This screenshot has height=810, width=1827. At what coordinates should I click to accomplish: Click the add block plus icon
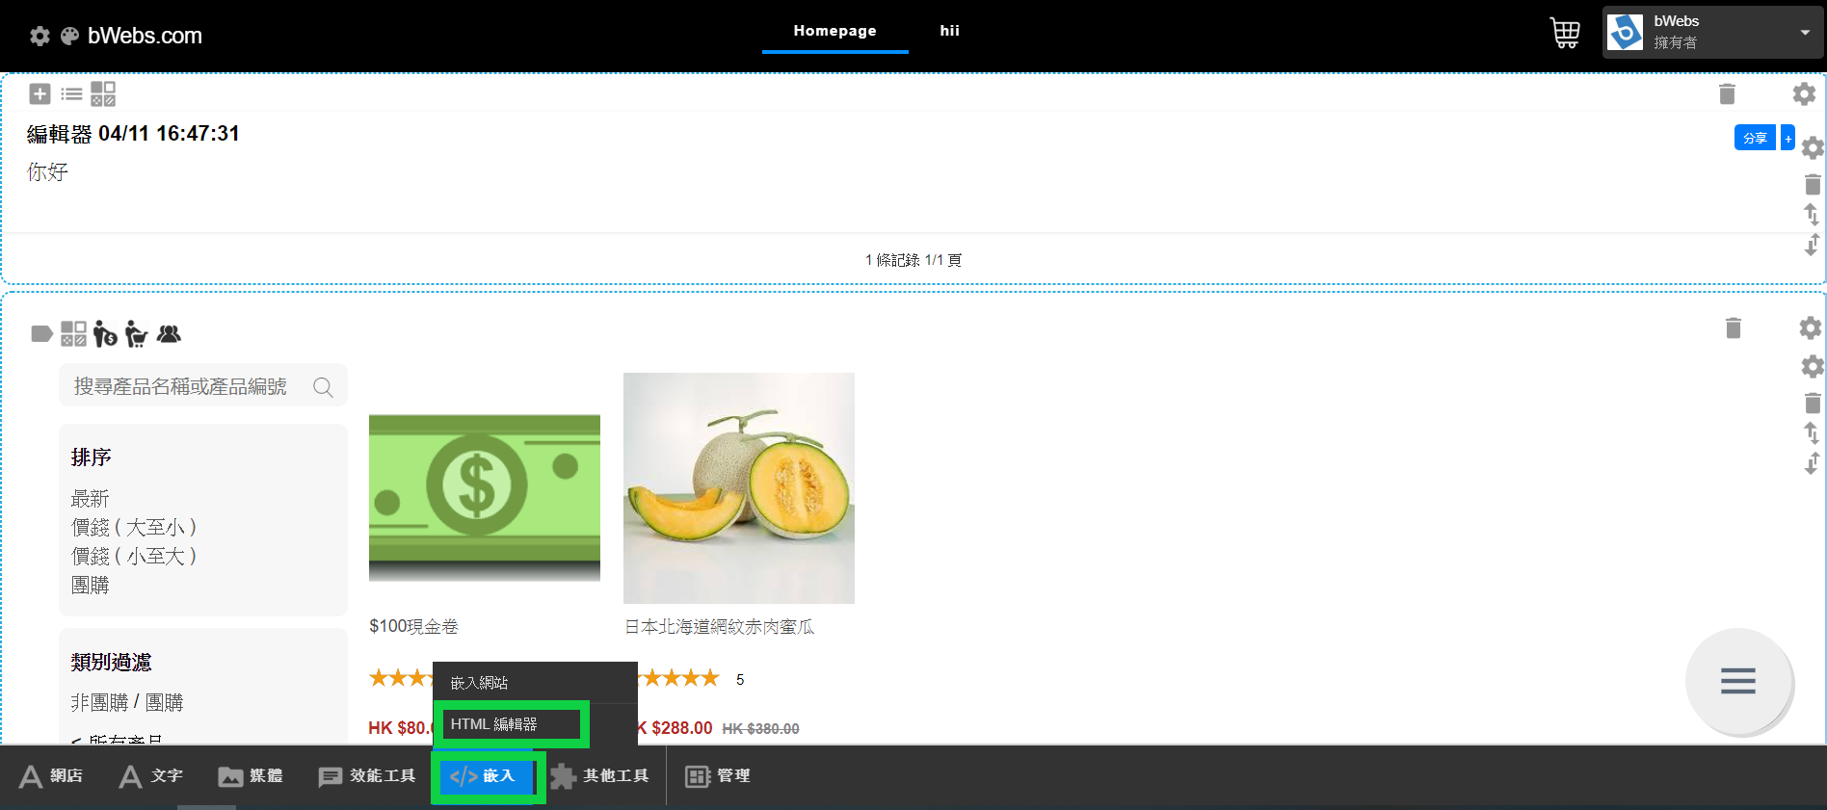40,93
